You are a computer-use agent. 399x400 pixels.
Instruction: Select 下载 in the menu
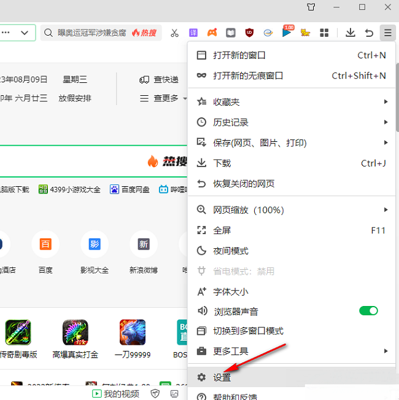292,163
